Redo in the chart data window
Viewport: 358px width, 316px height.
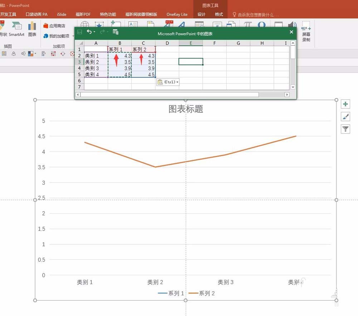coord(102,32)
